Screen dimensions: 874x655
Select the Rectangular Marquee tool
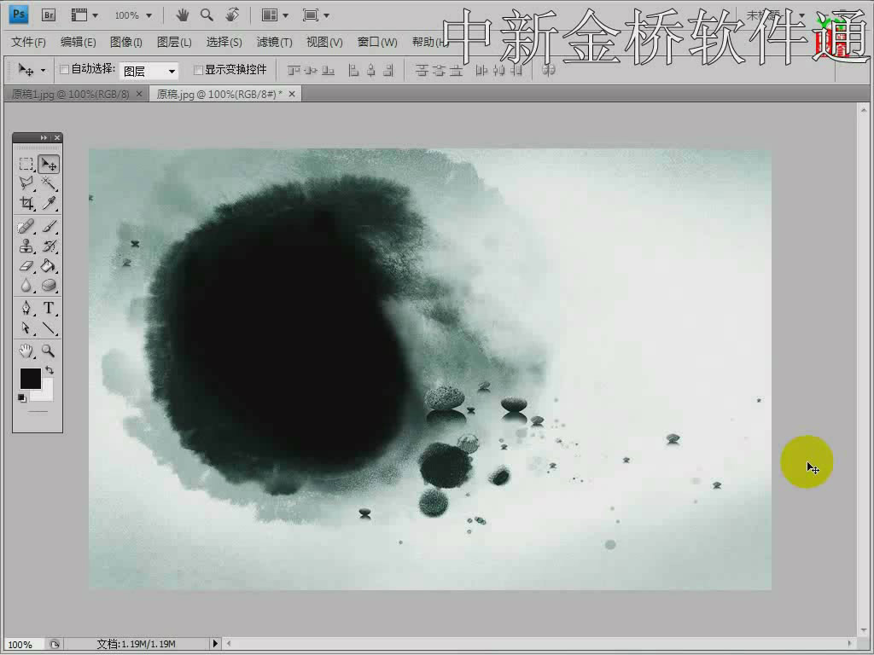(26, 164)
